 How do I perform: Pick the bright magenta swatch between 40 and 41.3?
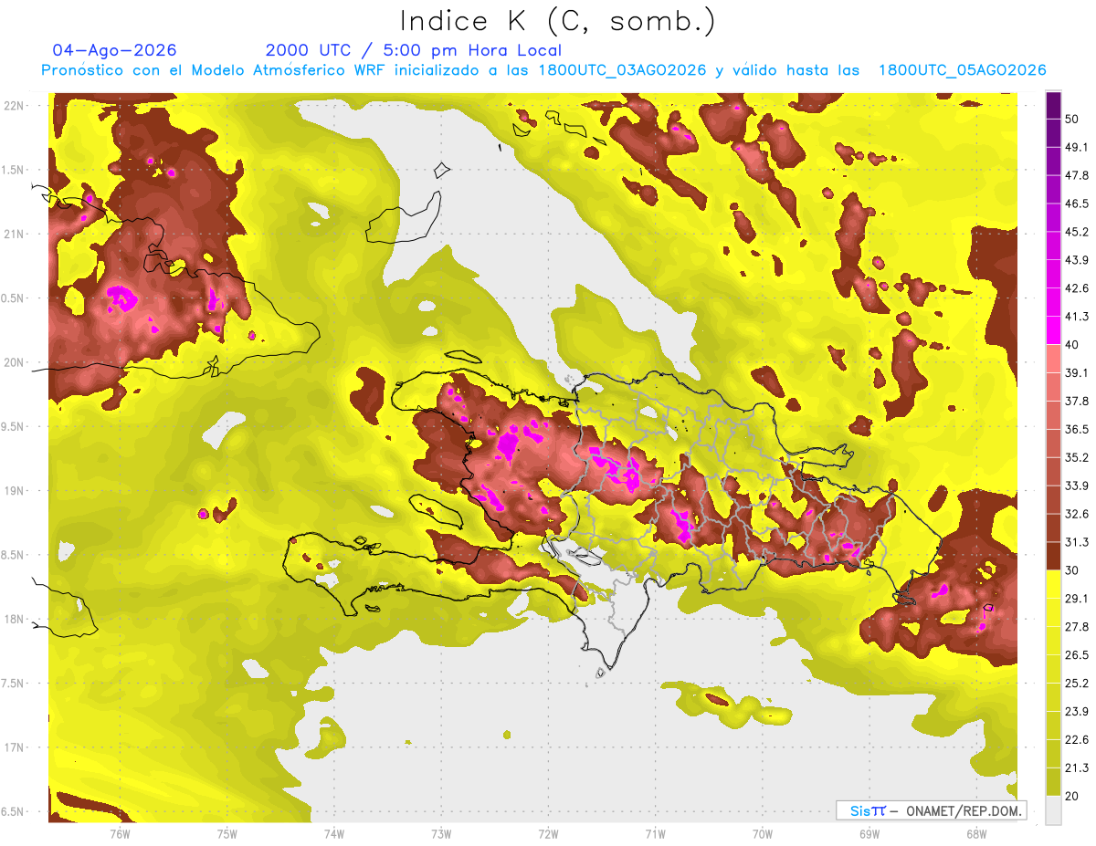(x=1053, y=330)
